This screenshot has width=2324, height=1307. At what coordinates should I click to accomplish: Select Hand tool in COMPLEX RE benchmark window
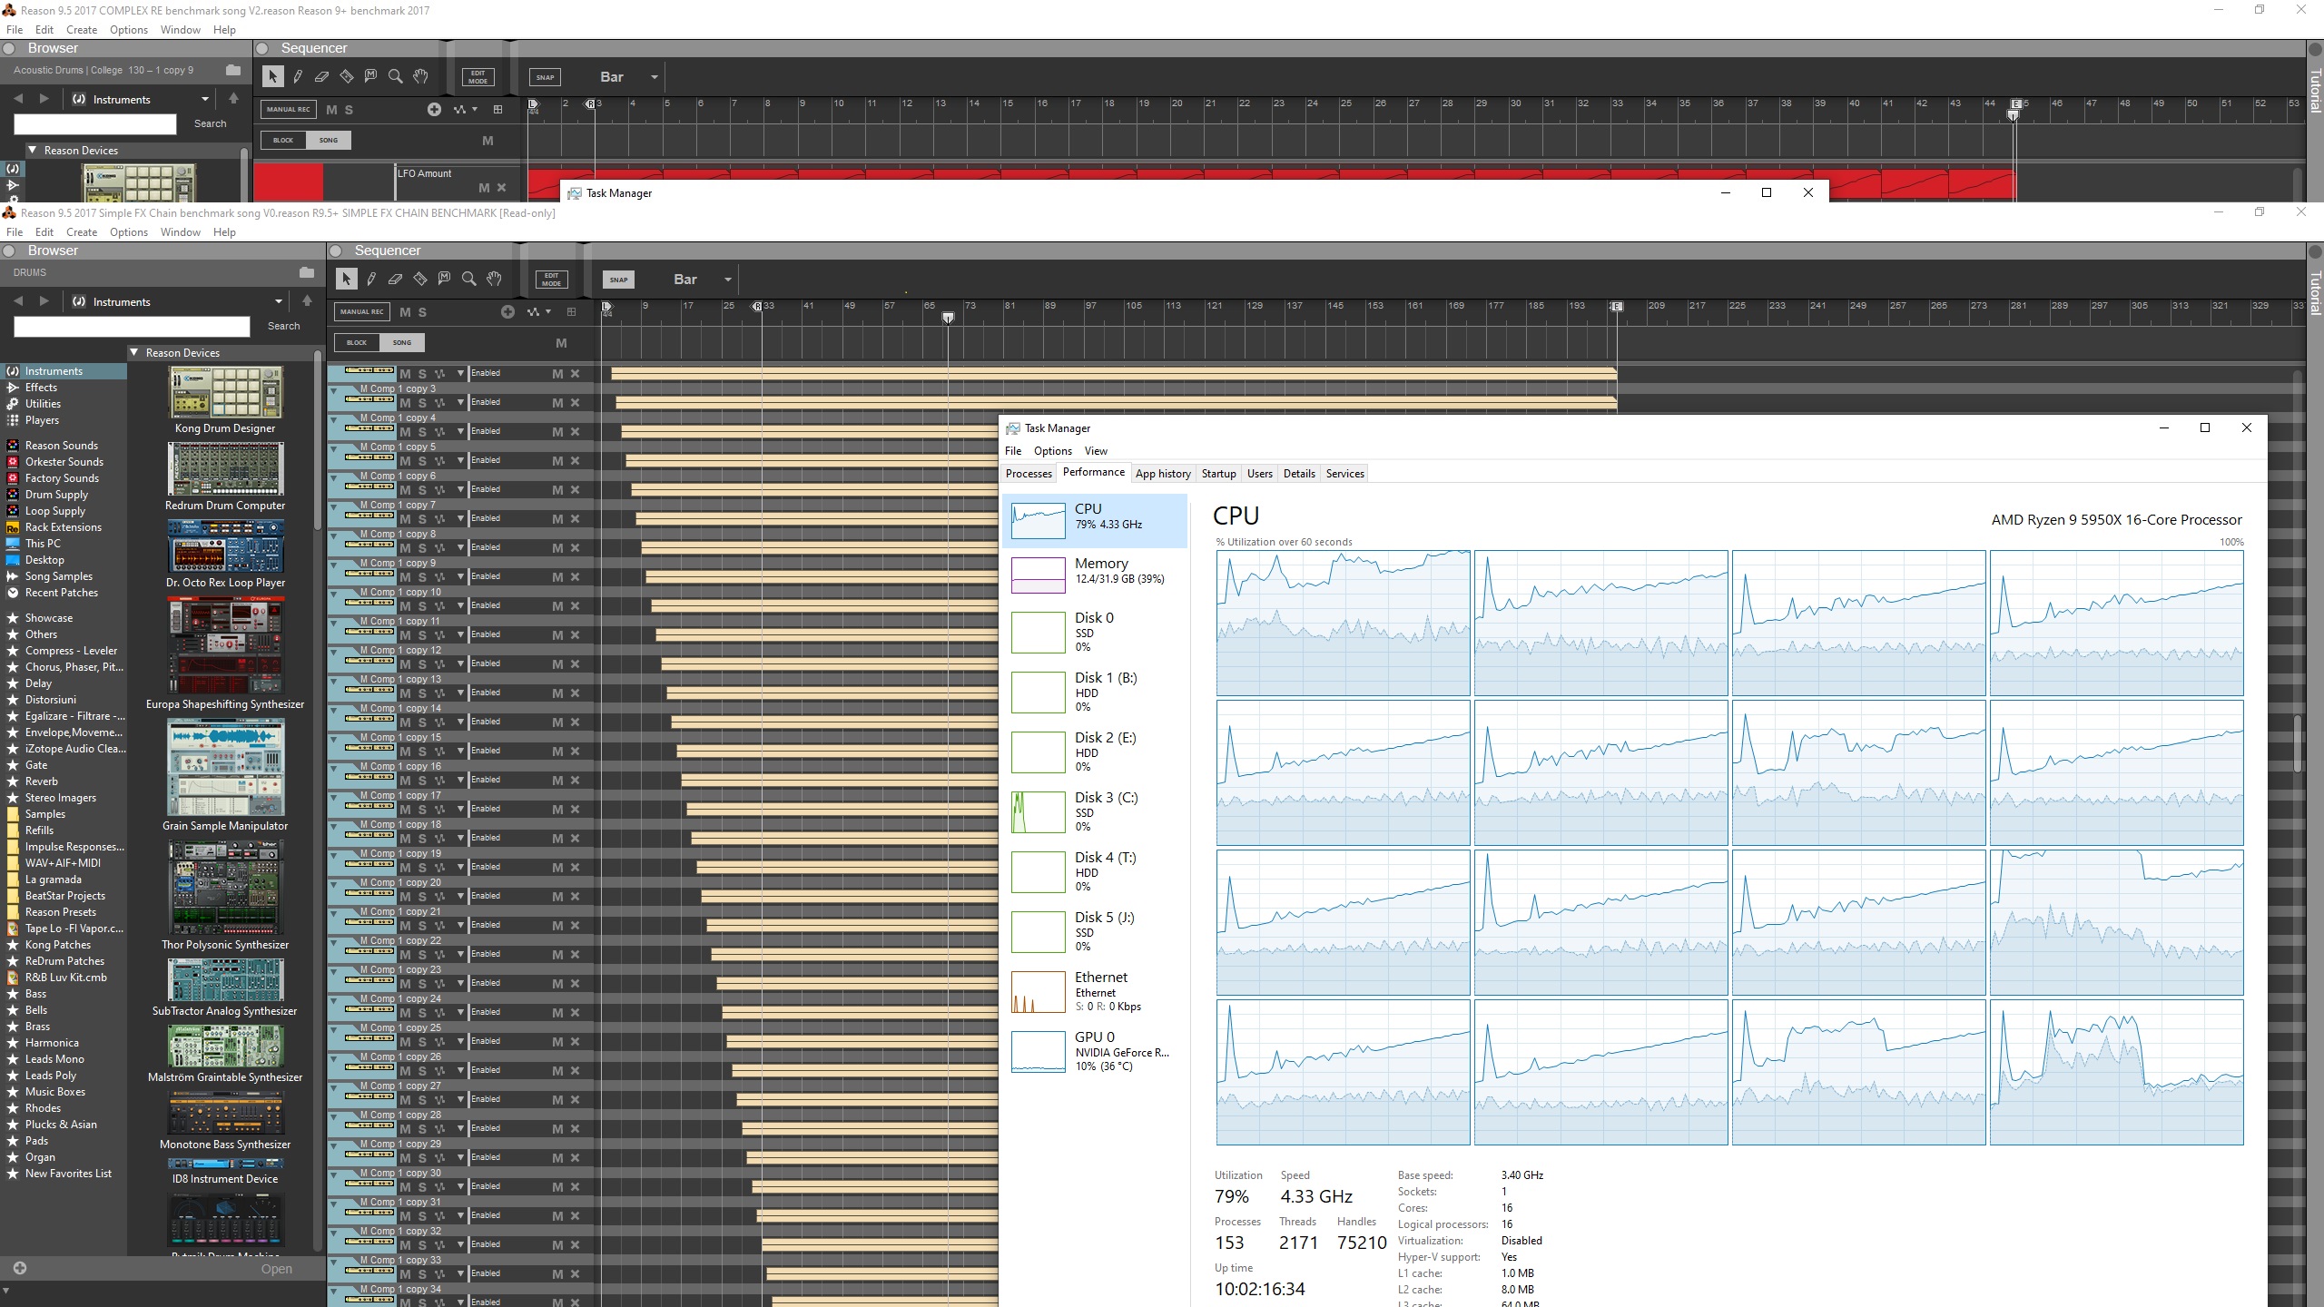click(420, 76)
